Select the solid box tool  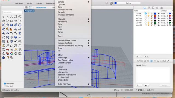(11, 25)
